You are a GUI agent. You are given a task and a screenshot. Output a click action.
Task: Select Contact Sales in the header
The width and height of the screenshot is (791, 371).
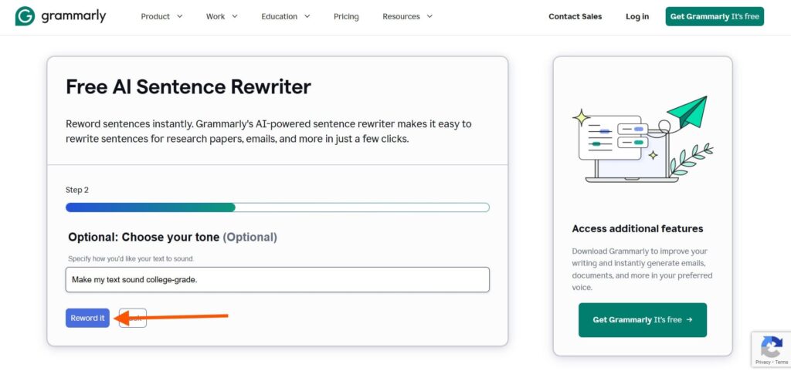click(575, 17)
